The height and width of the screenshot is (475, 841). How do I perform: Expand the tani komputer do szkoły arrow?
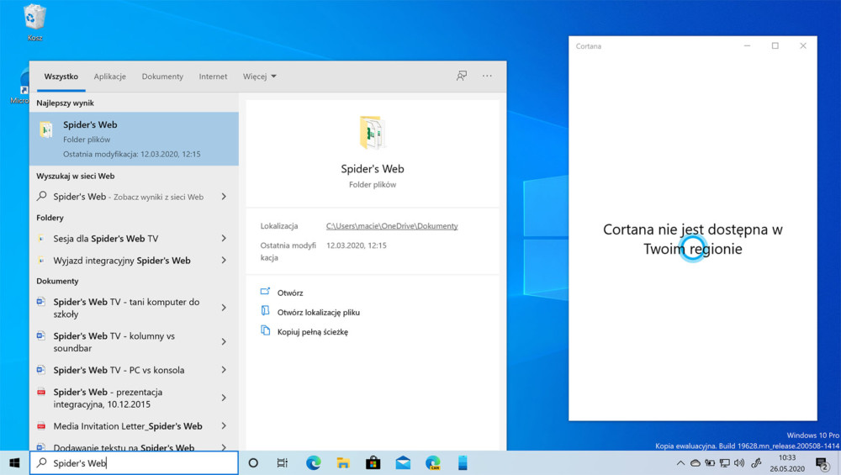click(x=224, y=308)
